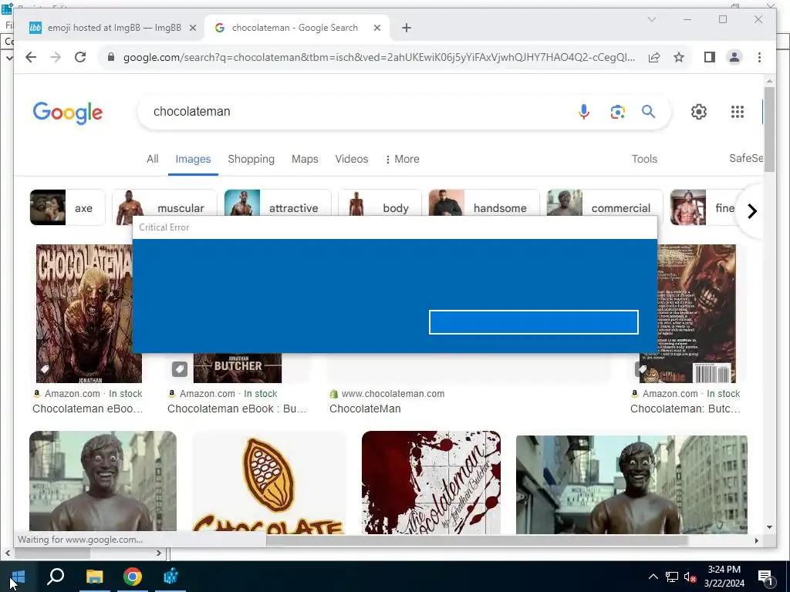Open Google quick settings gear

coord(699,111)
